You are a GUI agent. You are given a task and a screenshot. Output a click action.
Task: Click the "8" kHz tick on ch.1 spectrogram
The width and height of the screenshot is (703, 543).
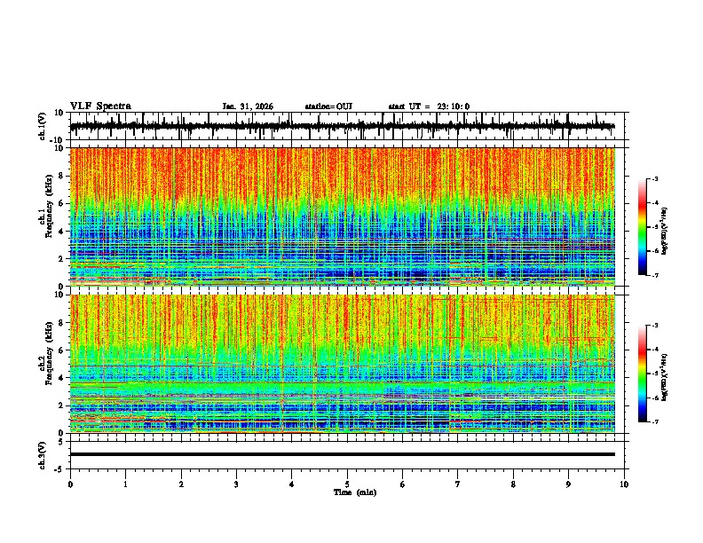tap(61, 176)
